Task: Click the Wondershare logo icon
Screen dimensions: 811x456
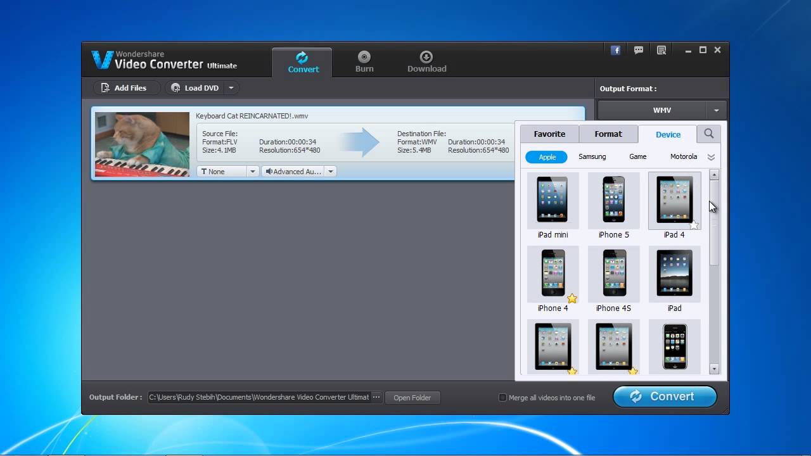Action: point(102,60)
